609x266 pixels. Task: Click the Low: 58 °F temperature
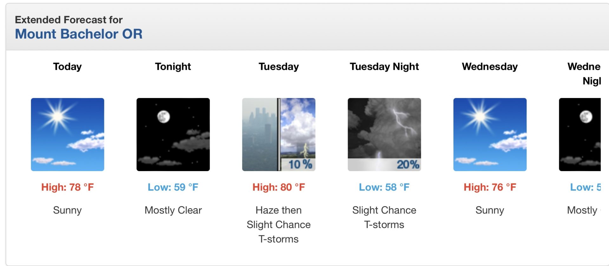click(384, 187)
